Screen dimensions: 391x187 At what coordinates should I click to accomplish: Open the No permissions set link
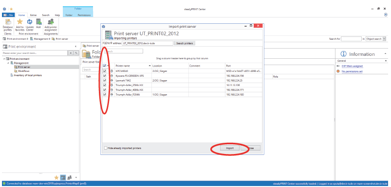[352, 71]
